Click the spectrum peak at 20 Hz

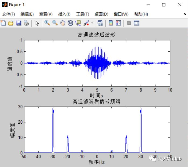(126, 144)
